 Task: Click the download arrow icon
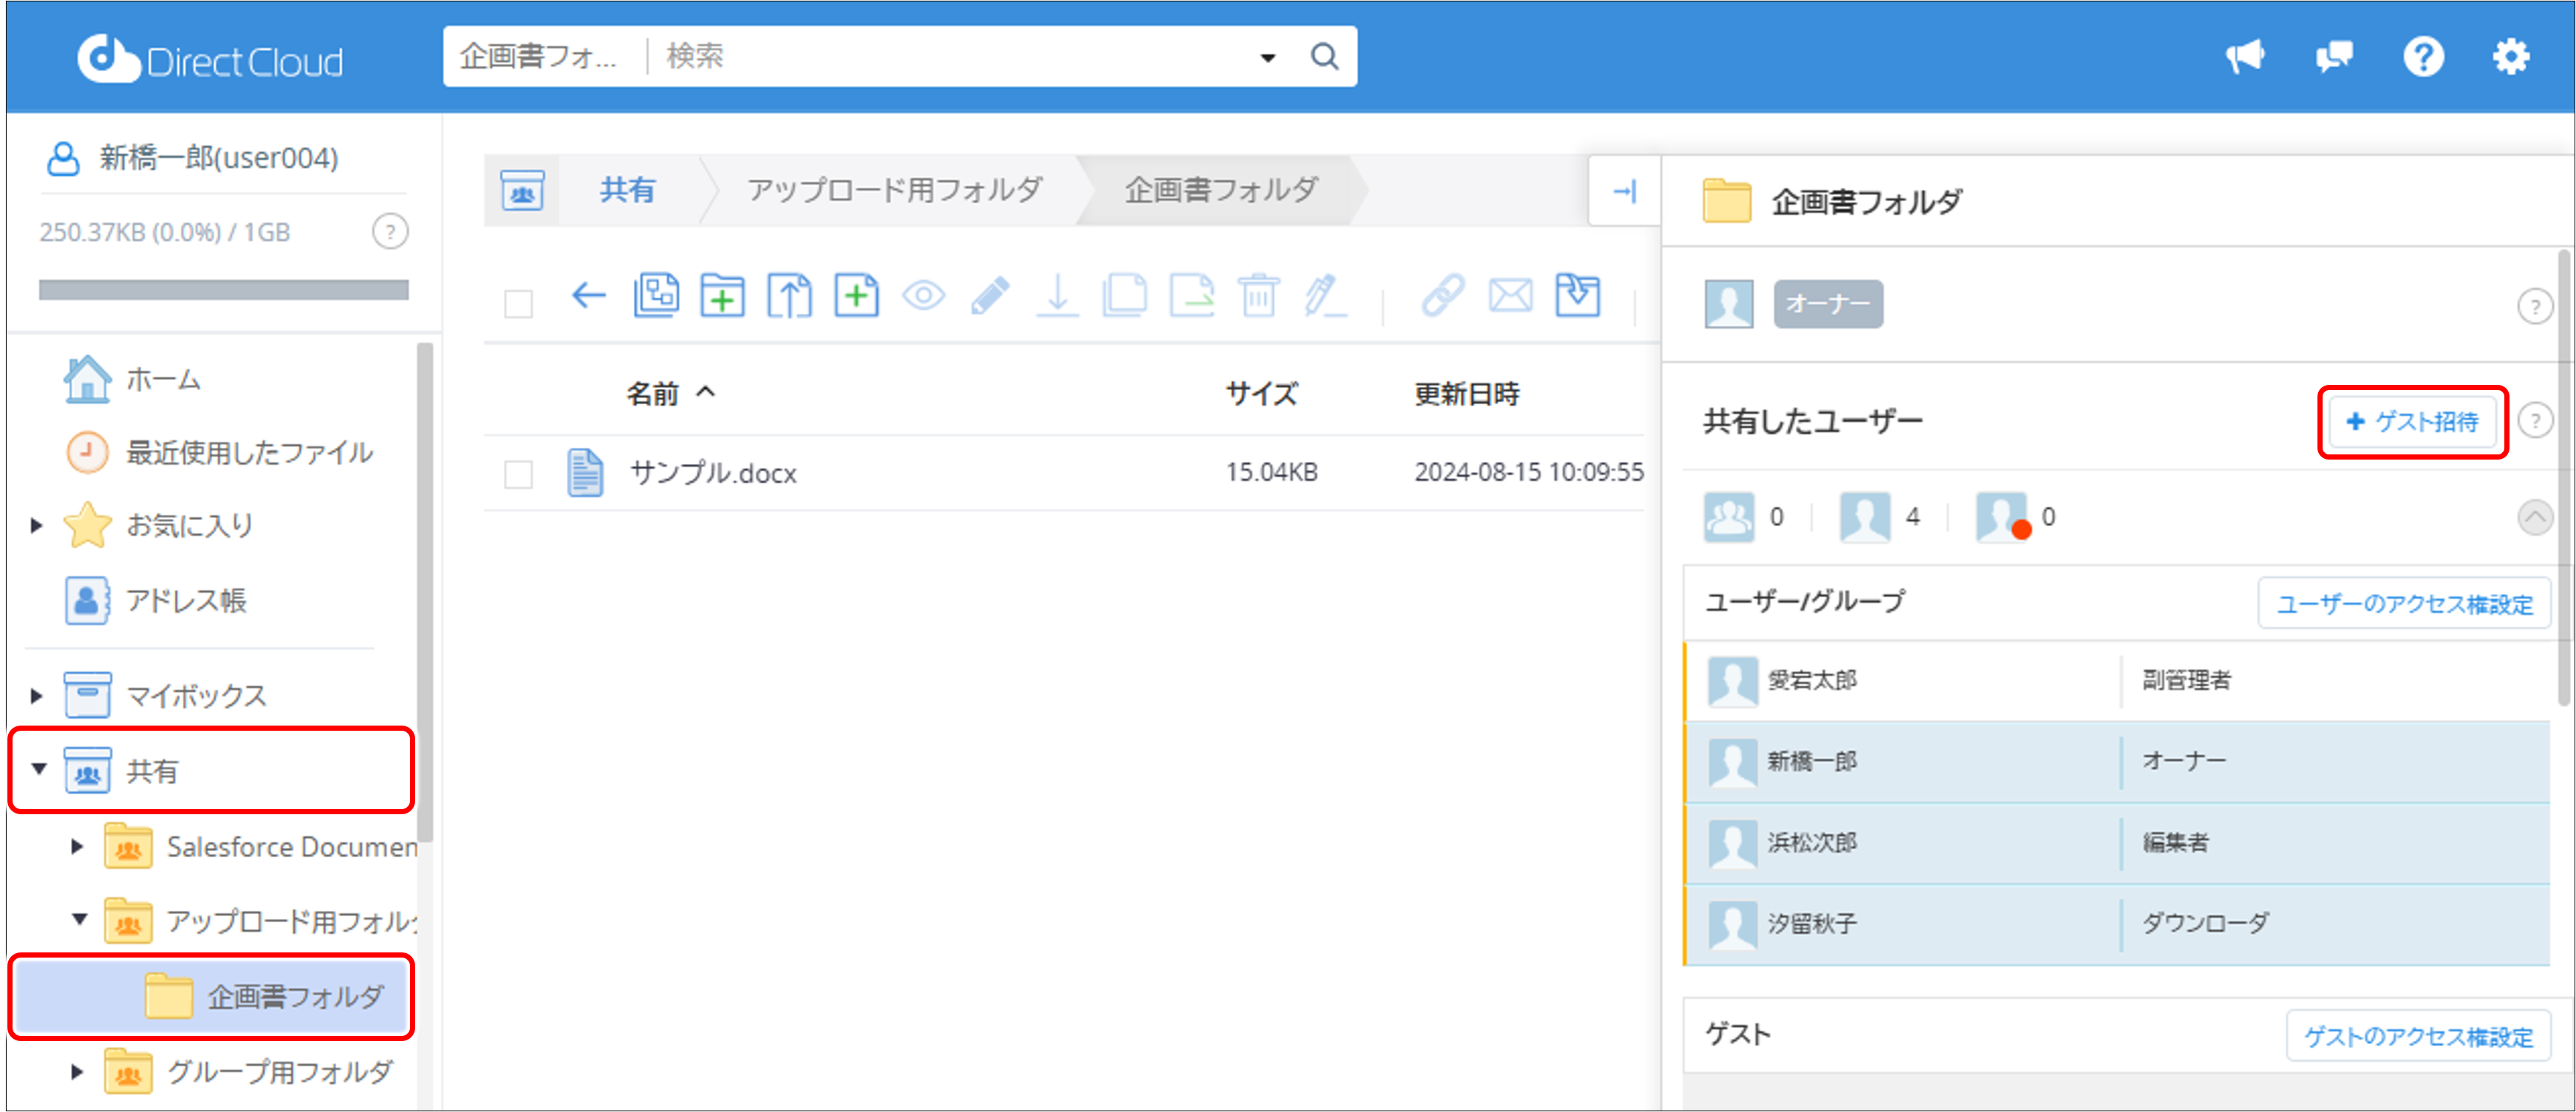tap(1057, 296)
